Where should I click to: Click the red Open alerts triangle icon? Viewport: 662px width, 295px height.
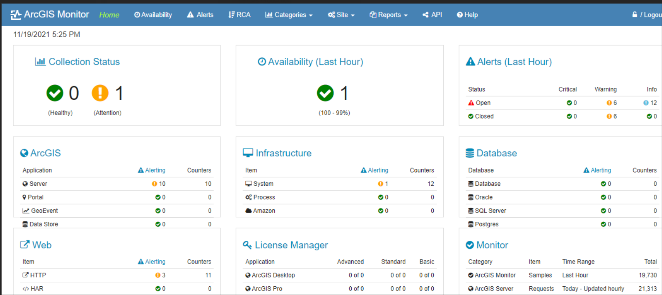pos(471,103)
